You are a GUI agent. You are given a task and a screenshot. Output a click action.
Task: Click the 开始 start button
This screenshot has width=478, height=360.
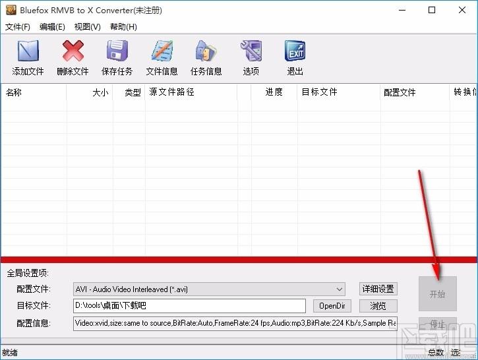(x=438, y=294)
